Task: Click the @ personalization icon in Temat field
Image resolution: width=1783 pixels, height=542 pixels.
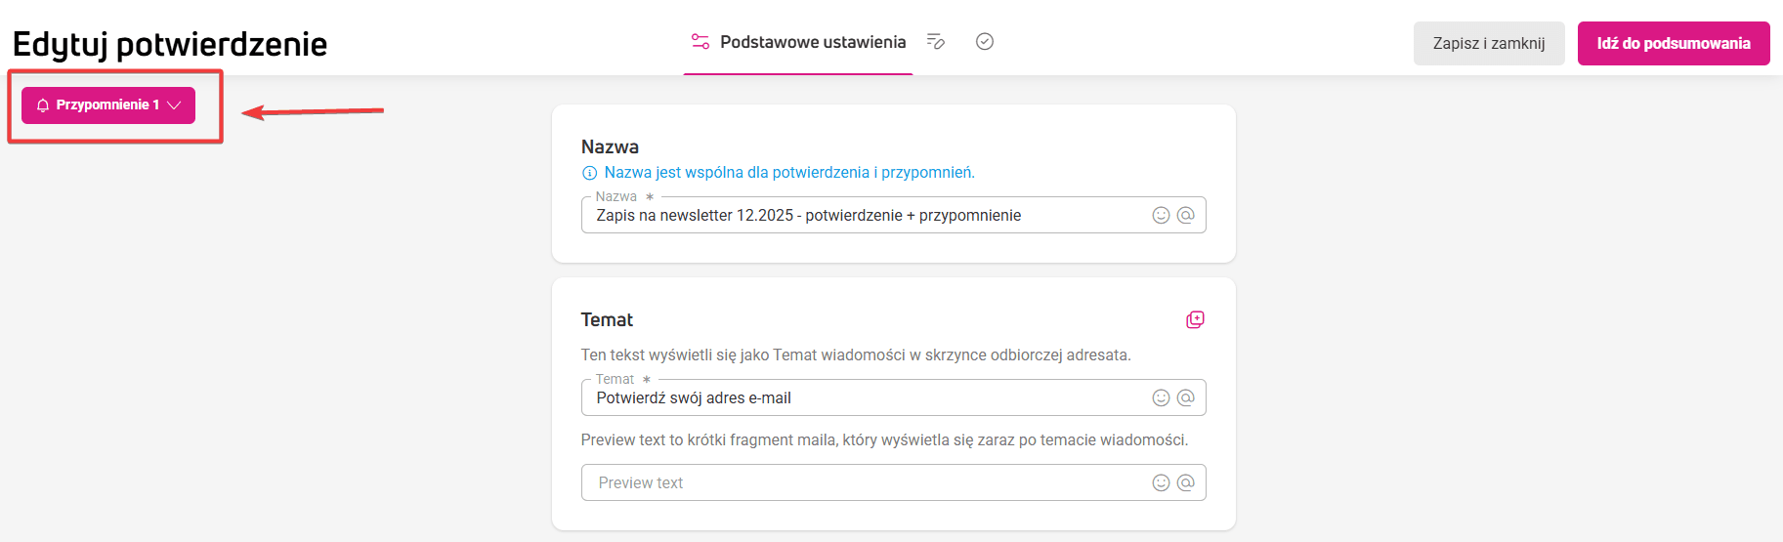Action: pyautogui.click(x=1186, y=398)
